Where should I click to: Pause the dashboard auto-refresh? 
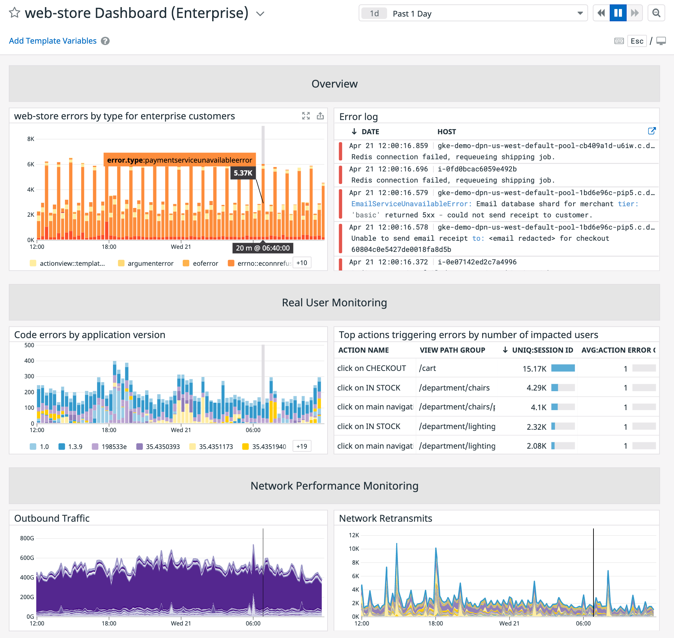618,13
